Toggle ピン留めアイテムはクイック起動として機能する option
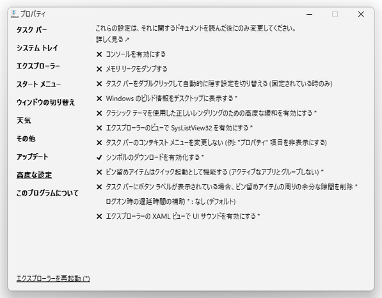The height and width of the screenshot is (298, 382). 210,172
